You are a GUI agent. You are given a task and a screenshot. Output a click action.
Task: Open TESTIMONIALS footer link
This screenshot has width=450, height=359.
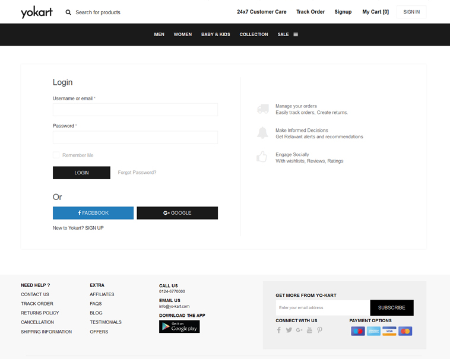tap(106, 322)
